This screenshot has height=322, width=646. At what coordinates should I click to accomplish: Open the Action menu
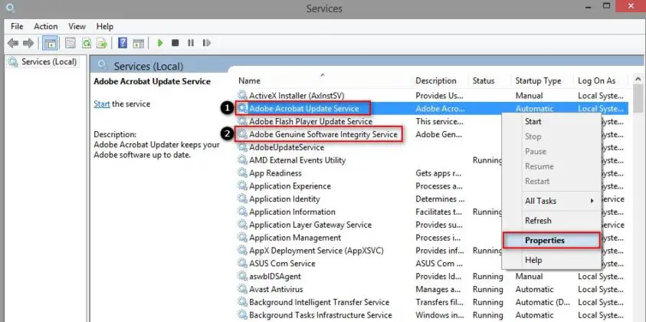[45, 26]
